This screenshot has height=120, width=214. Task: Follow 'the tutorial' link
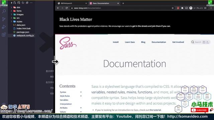[155, 110]
